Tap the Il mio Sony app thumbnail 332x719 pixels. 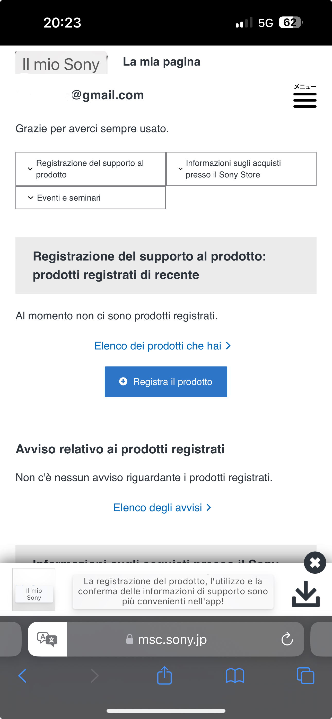pyautogui.click(x=34, y=589)
